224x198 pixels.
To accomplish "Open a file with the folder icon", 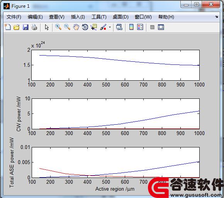I will (x=17, y=27).
